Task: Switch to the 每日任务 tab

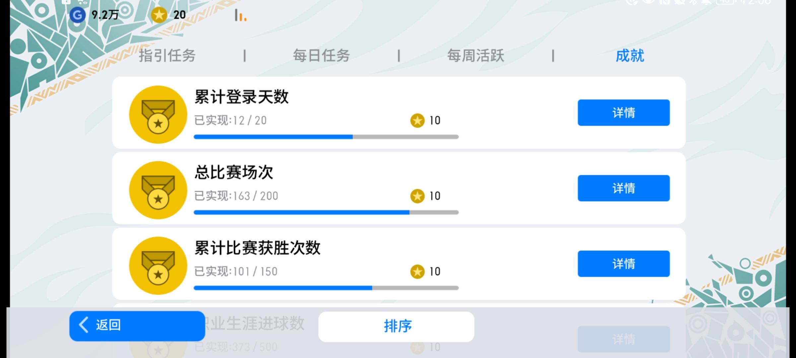Action: pos(321,55)
